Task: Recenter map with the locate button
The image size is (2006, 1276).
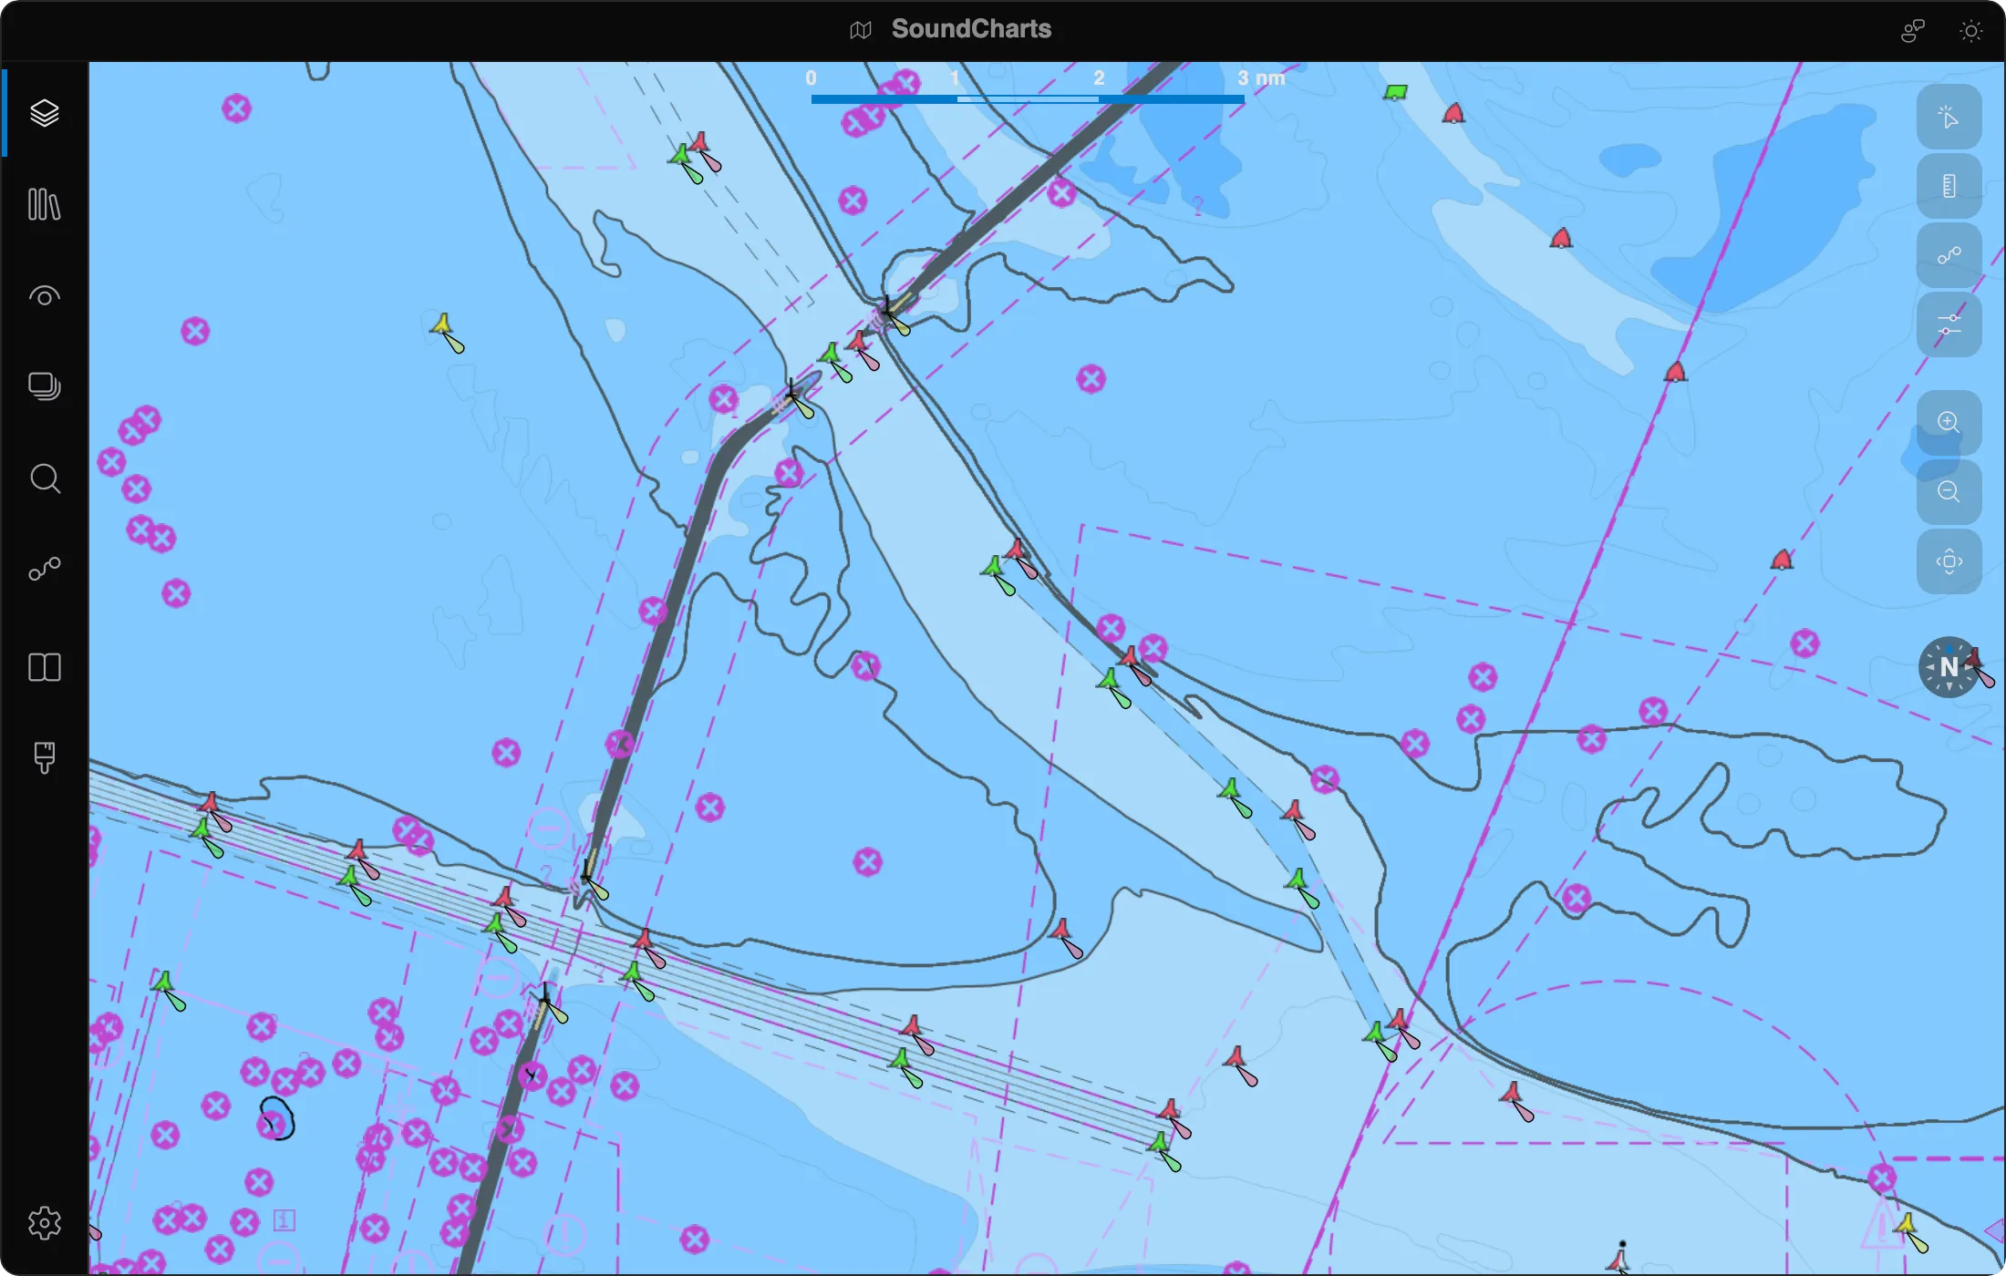Action: tap(1949, 561)
